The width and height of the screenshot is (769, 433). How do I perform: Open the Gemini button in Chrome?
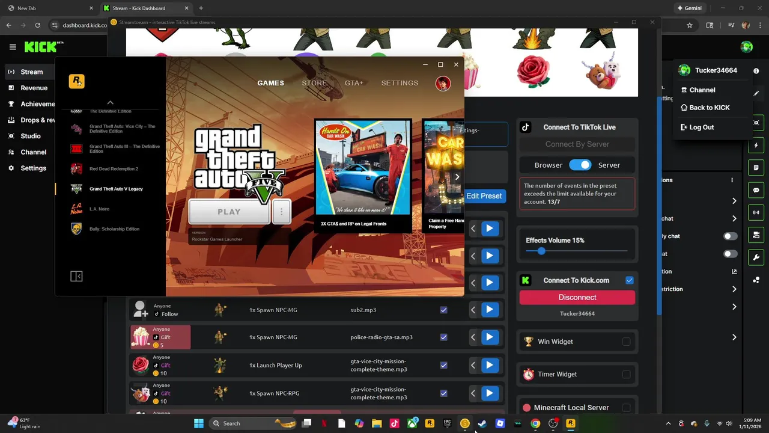click(689, 8)
